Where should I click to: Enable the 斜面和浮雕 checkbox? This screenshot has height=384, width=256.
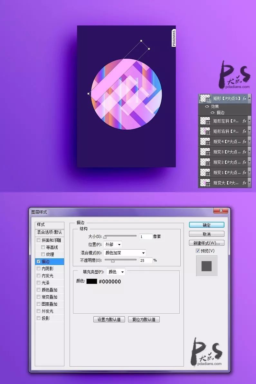(x=39, y=240)
